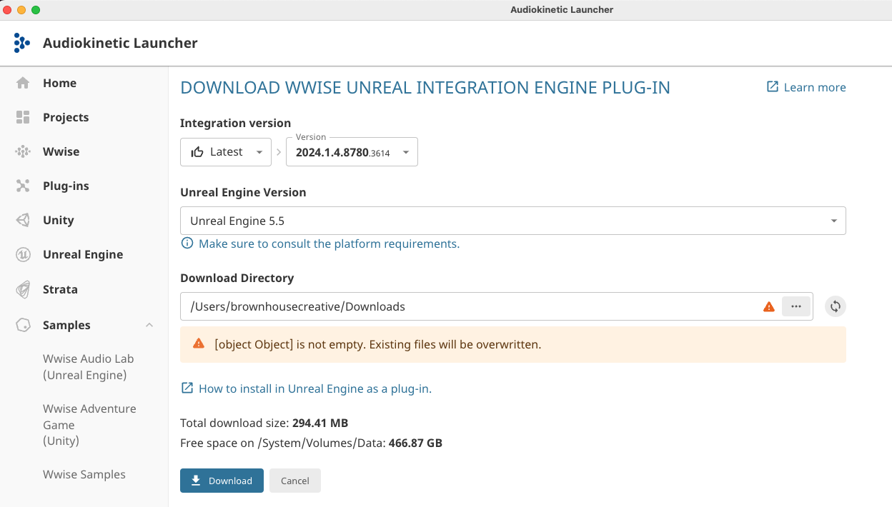Select the Samples sidebar label
Viewport: 892px width, 507px height.
coord(66,325)
